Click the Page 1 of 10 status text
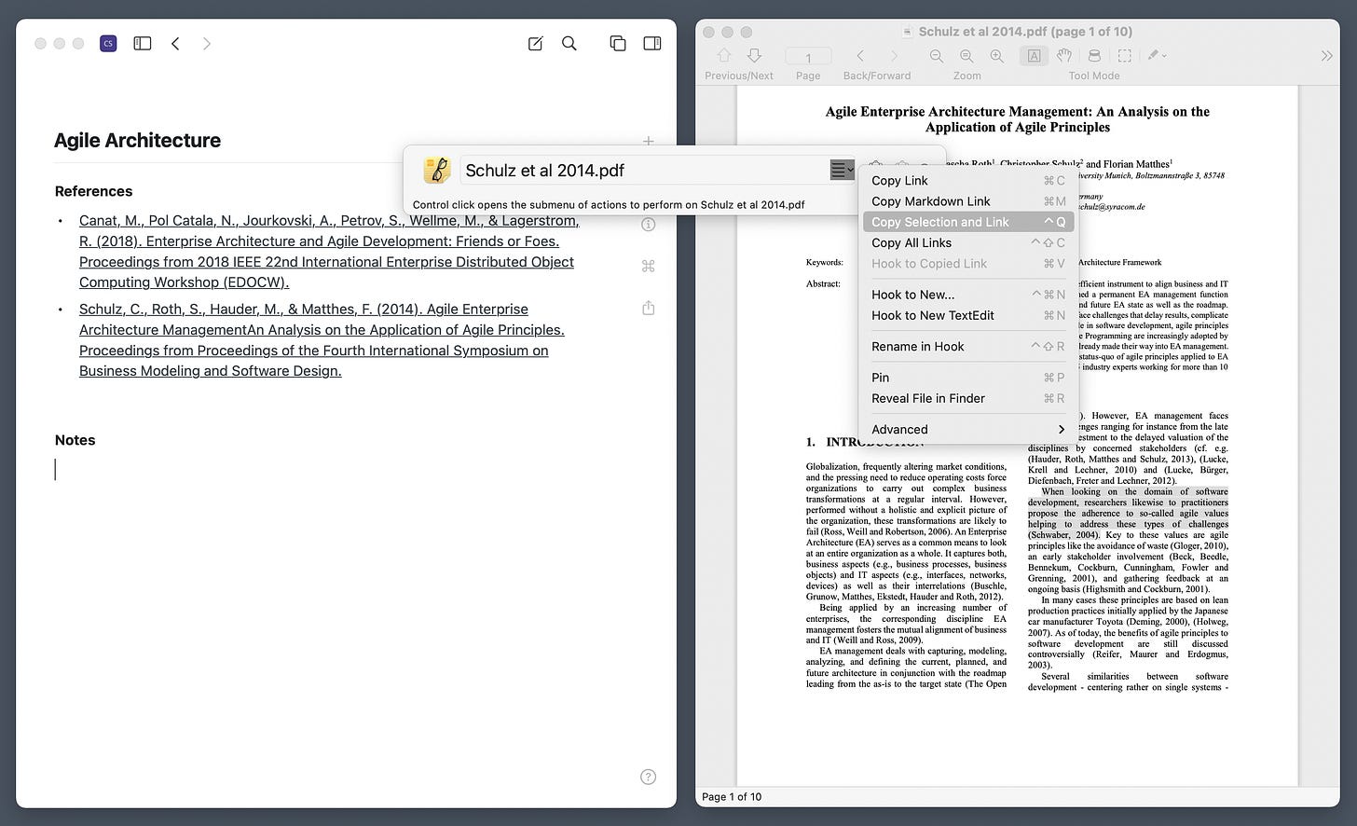Image resolution: width=1357 pixels, height=826 pixels. [732, 797]
